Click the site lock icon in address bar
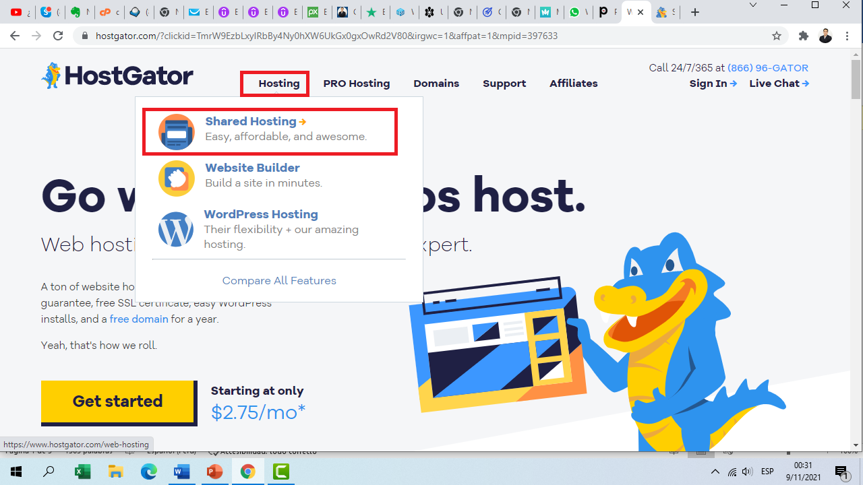The width and height of the screenshot is (863, 485). (x=85, y=36)
